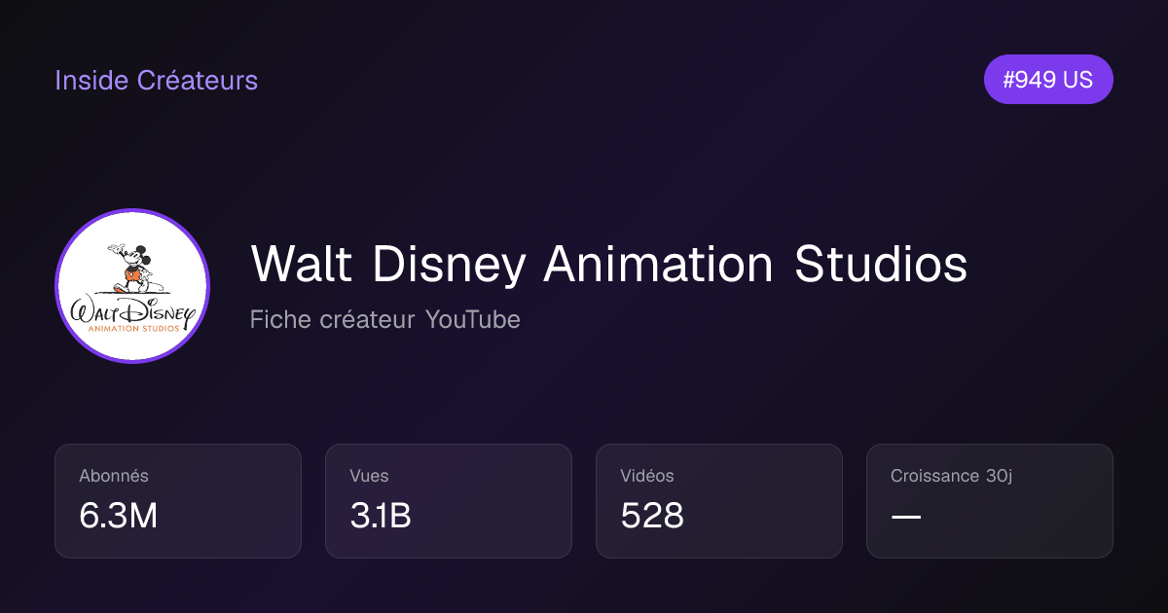
Task: Select the Abonnés stat card
Action: click(x=178, y=501)
